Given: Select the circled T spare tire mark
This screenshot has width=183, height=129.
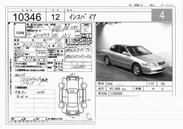Looking at the screenshot, I should [x=87, y=116].
